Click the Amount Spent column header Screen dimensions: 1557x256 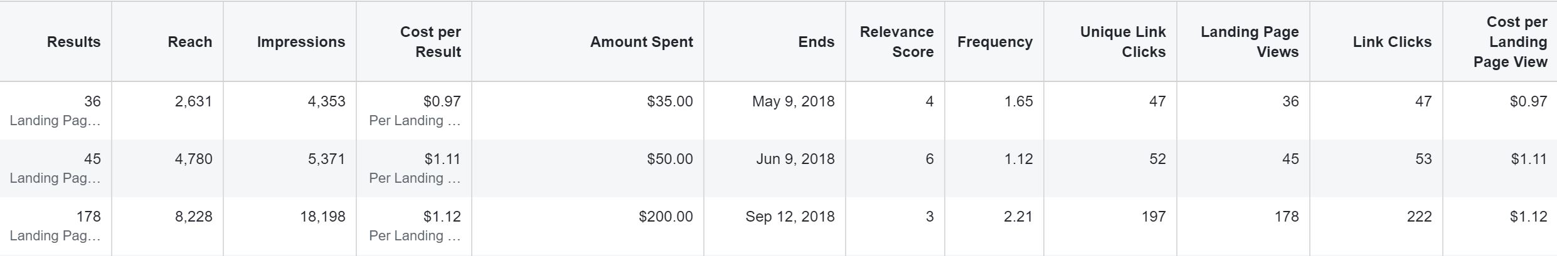tap(641, 42)
